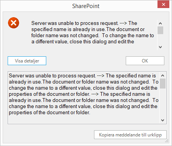
Task: Click the up arrow of the summary message scrollbar
Action: click(160, 23)
